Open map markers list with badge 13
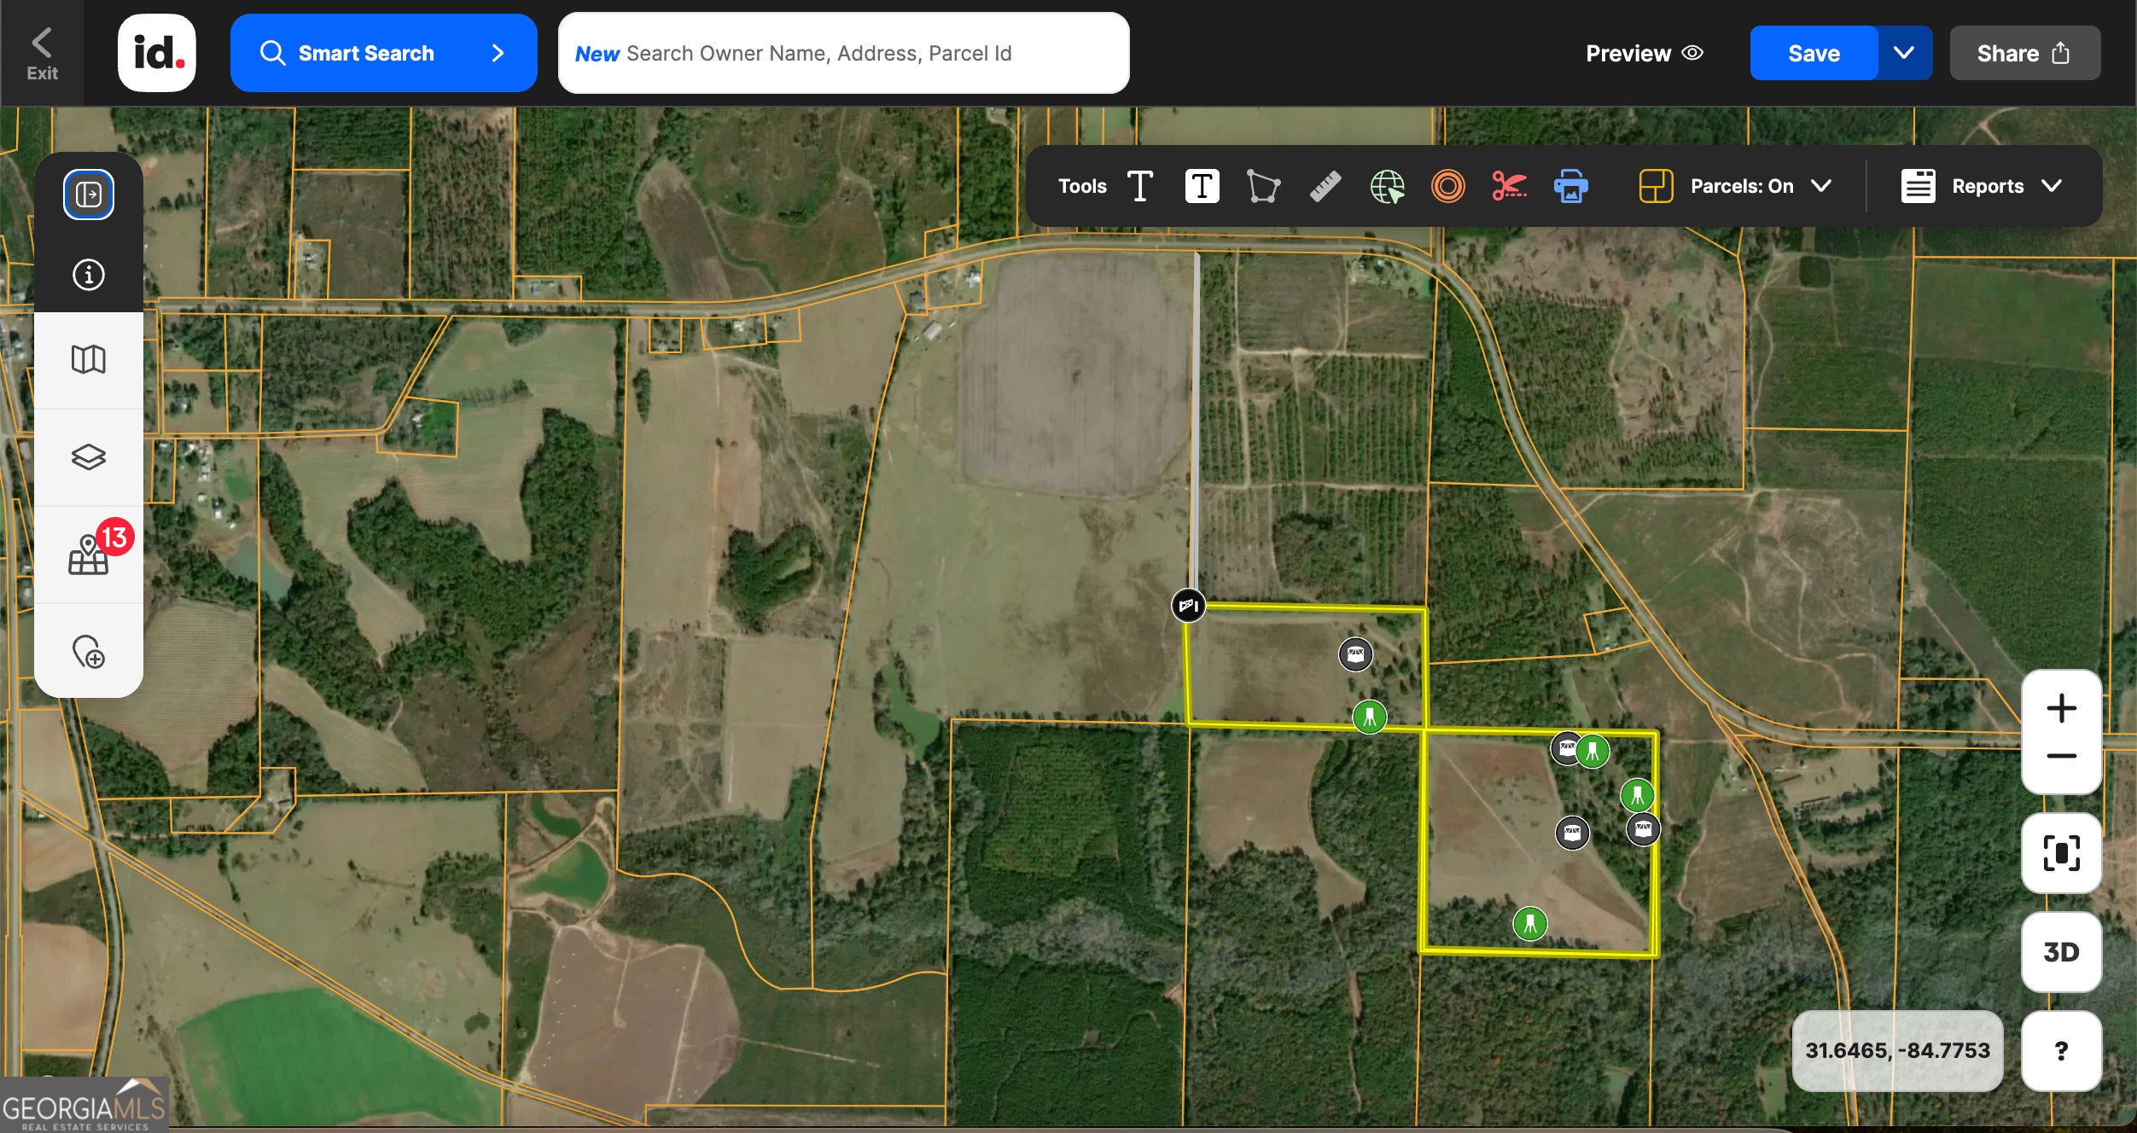The image size is (2137, 1133). [x=89, y=555]
